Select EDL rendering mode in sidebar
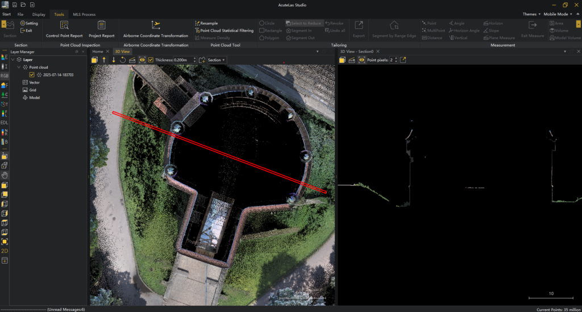582x312 pixels. (x=5, y=122)
